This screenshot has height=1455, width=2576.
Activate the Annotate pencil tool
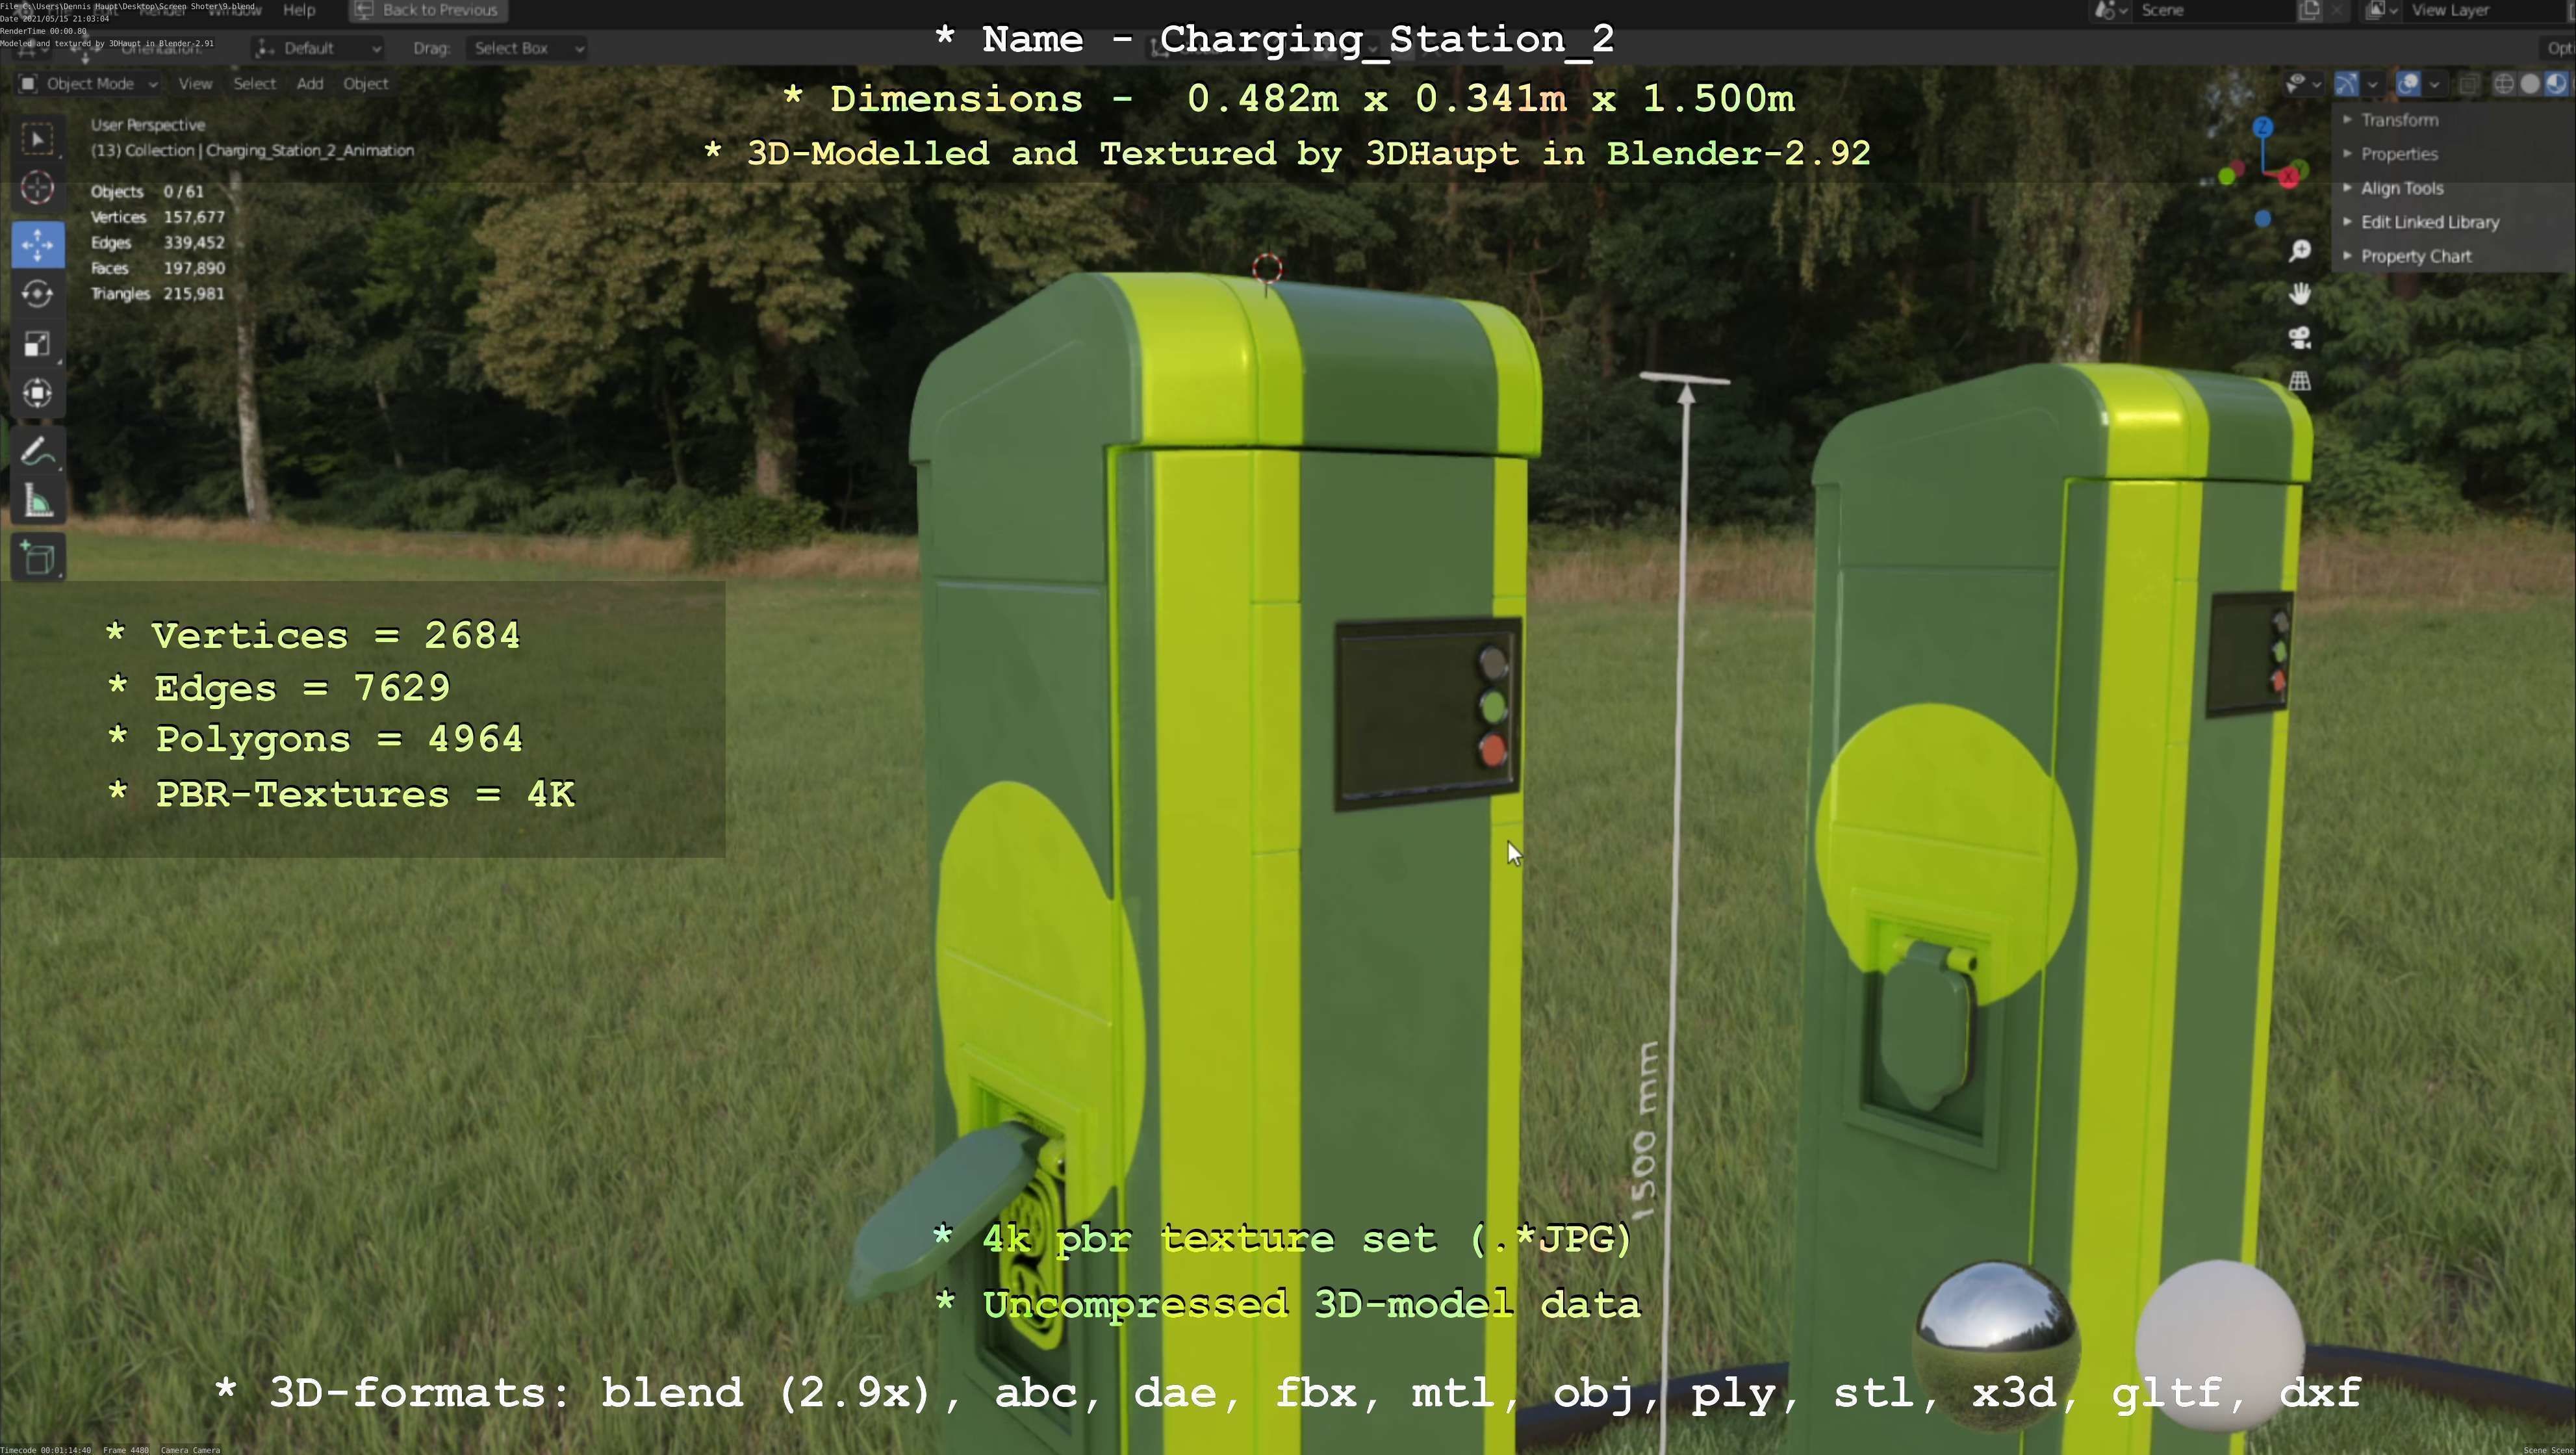pos(38,451)
